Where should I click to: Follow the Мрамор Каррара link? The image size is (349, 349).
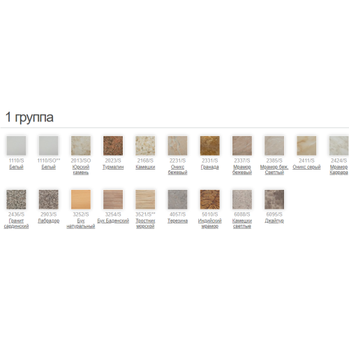(x=339, y=170)
